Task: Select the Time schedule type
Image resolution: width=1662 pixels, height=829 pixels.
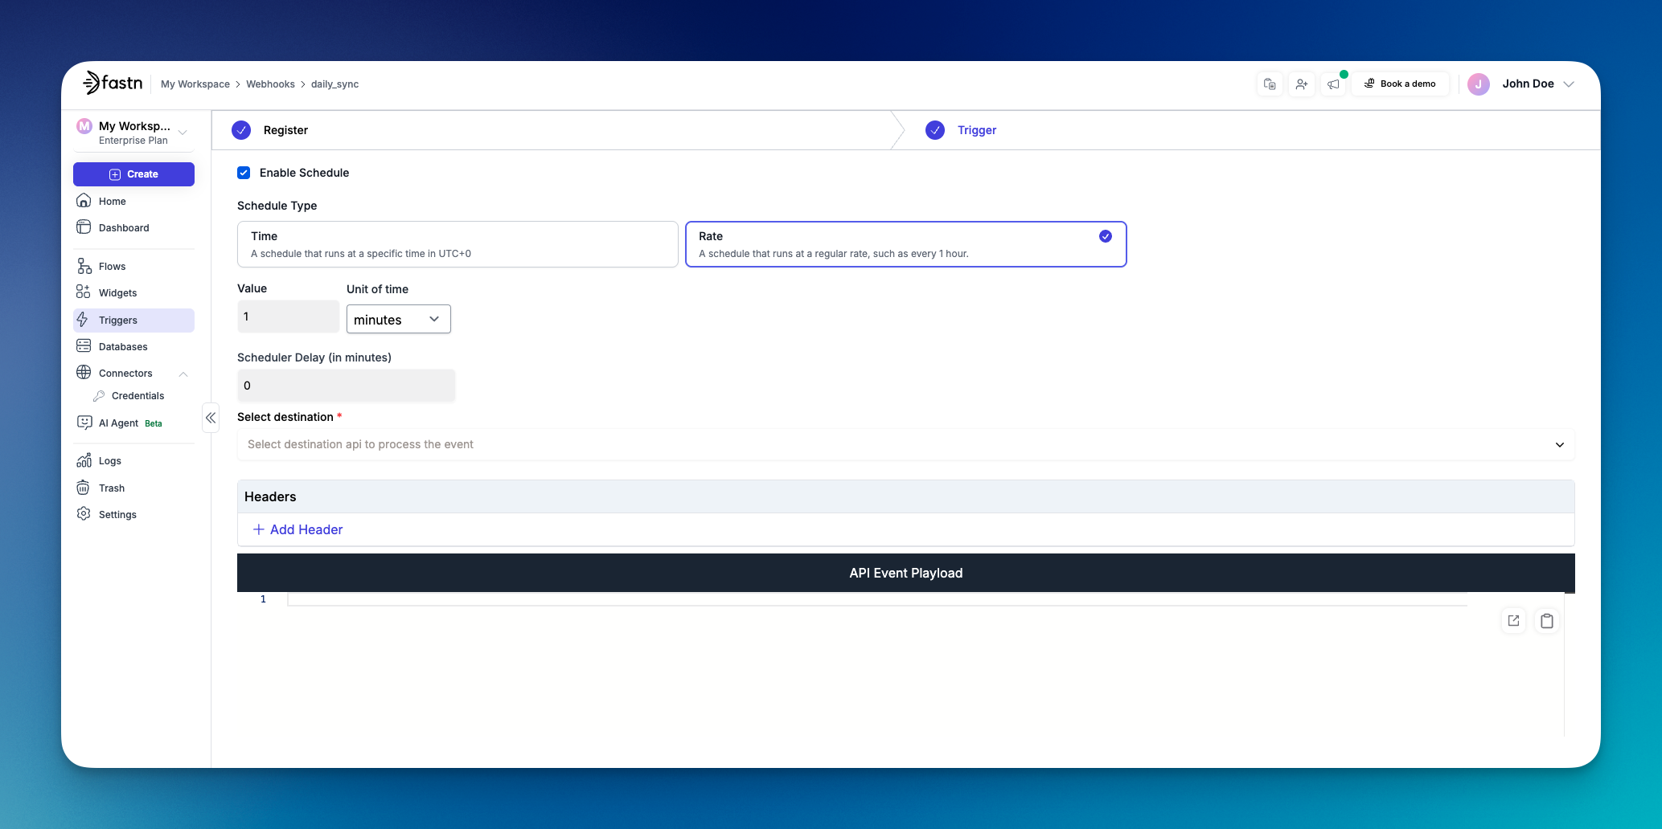Action: coord(458,244)
